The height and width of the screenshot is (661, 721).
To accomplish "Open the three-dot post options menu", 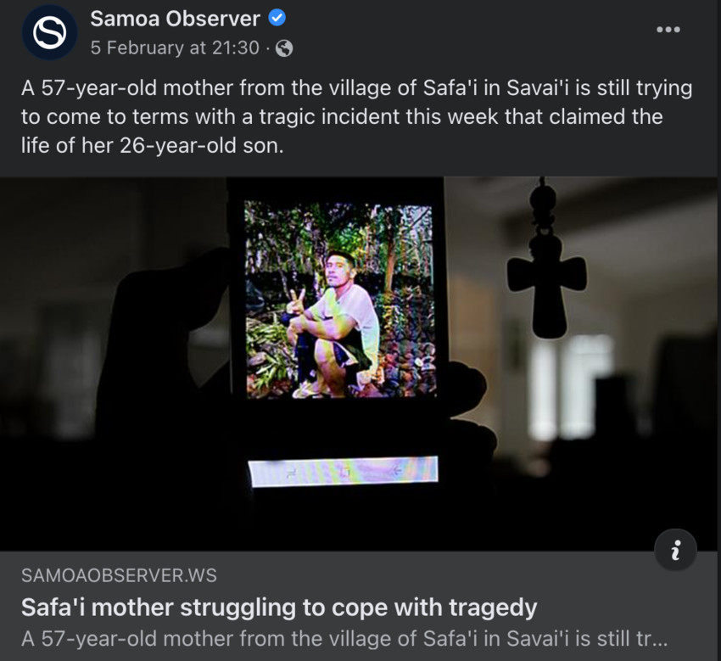I will click(x=668, y=30).
